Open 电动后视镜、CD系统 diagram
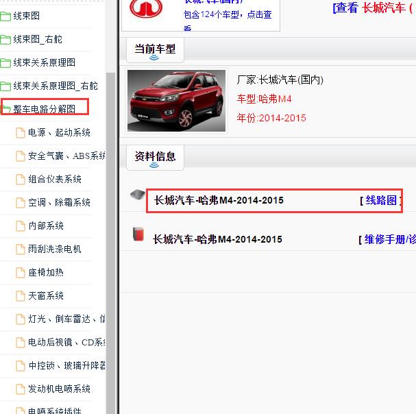This screenshot has height=414, width=416. pyautogui.click(x=67, y=342)
